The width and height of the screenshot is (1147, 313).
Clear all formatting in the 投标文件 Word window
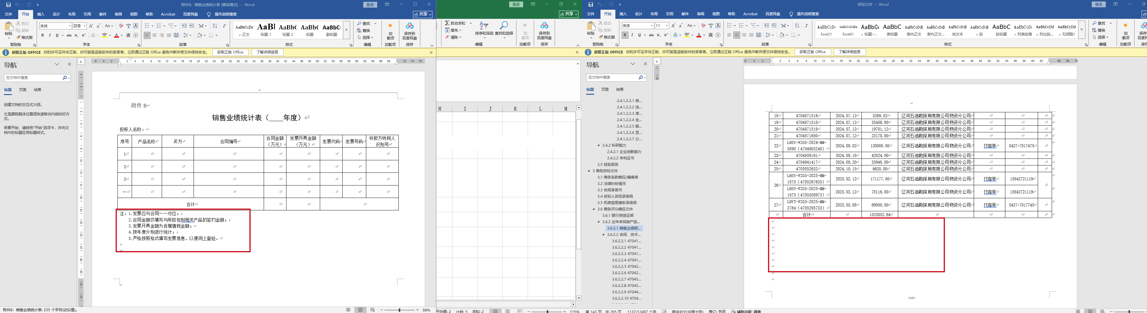(703, 26)
